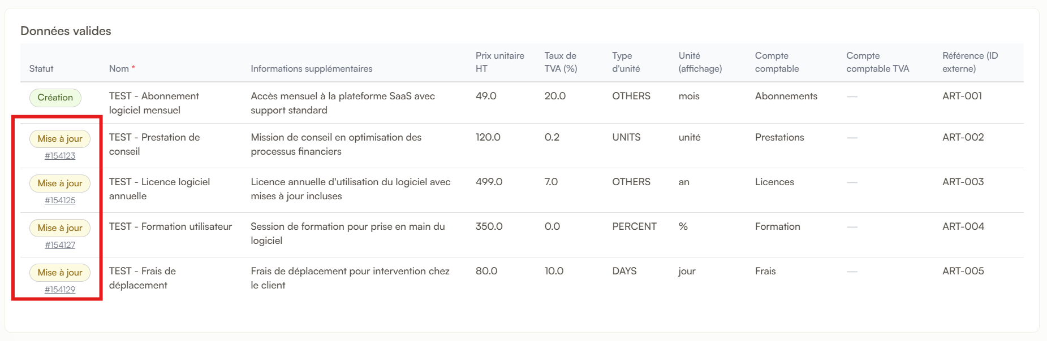Click the Référence (ID externe) column header
This screenshot has height=341, width=1047.
(971, 62)
